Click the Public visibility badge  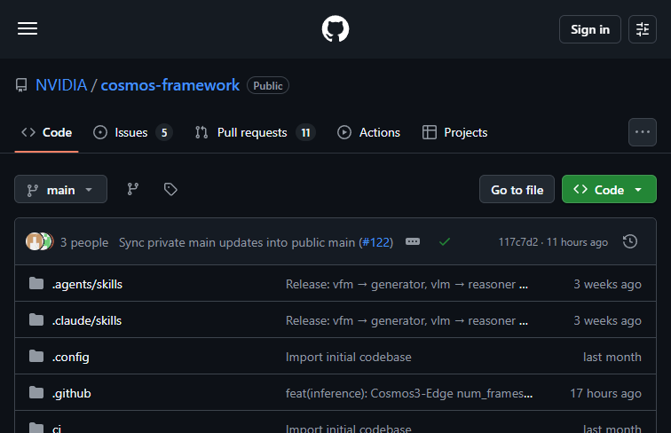click(x=268, y=85)
